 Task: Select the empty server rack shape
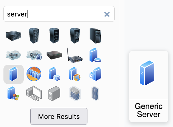click(x=54, y=36)
